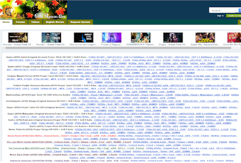This screenshot has width=241, height=163.
Task: Open the red Robin Hood (2018) 720p link
Action: [x=62, y=136]
